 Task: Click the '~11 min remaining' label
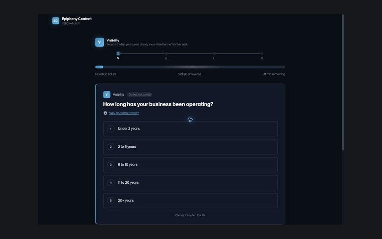[x=274, y=74]
